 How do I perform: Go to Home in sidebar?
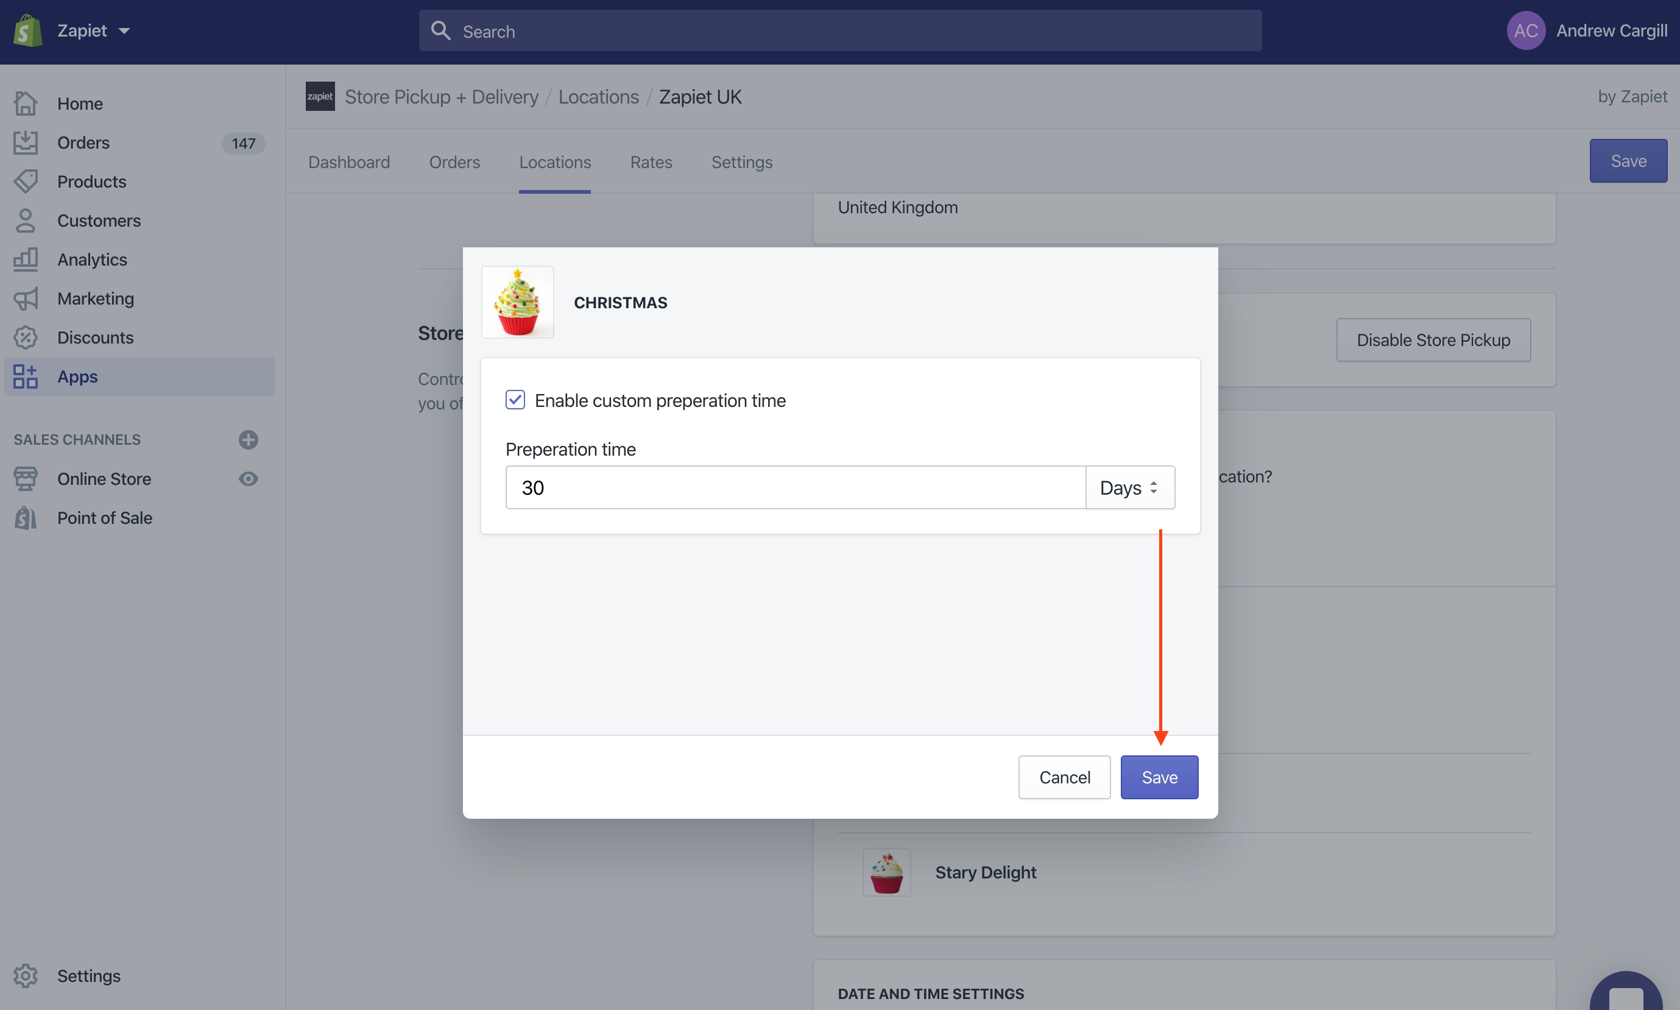[80, 104]
